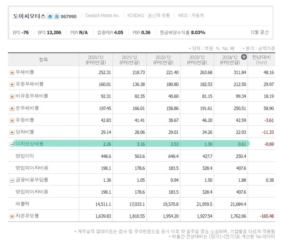This screenshot has width=283, height=251.
Task: Click the 당좌비율 YoY value -11.33
Action: (268, 132)
